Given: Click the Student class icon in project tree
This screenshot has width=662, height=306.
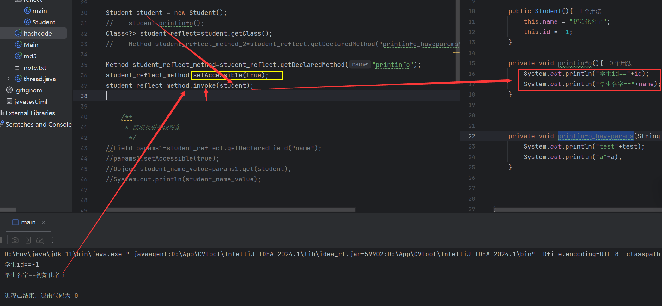Looking at the screenshot, I should pyautogui.click(x=27, y=22).
